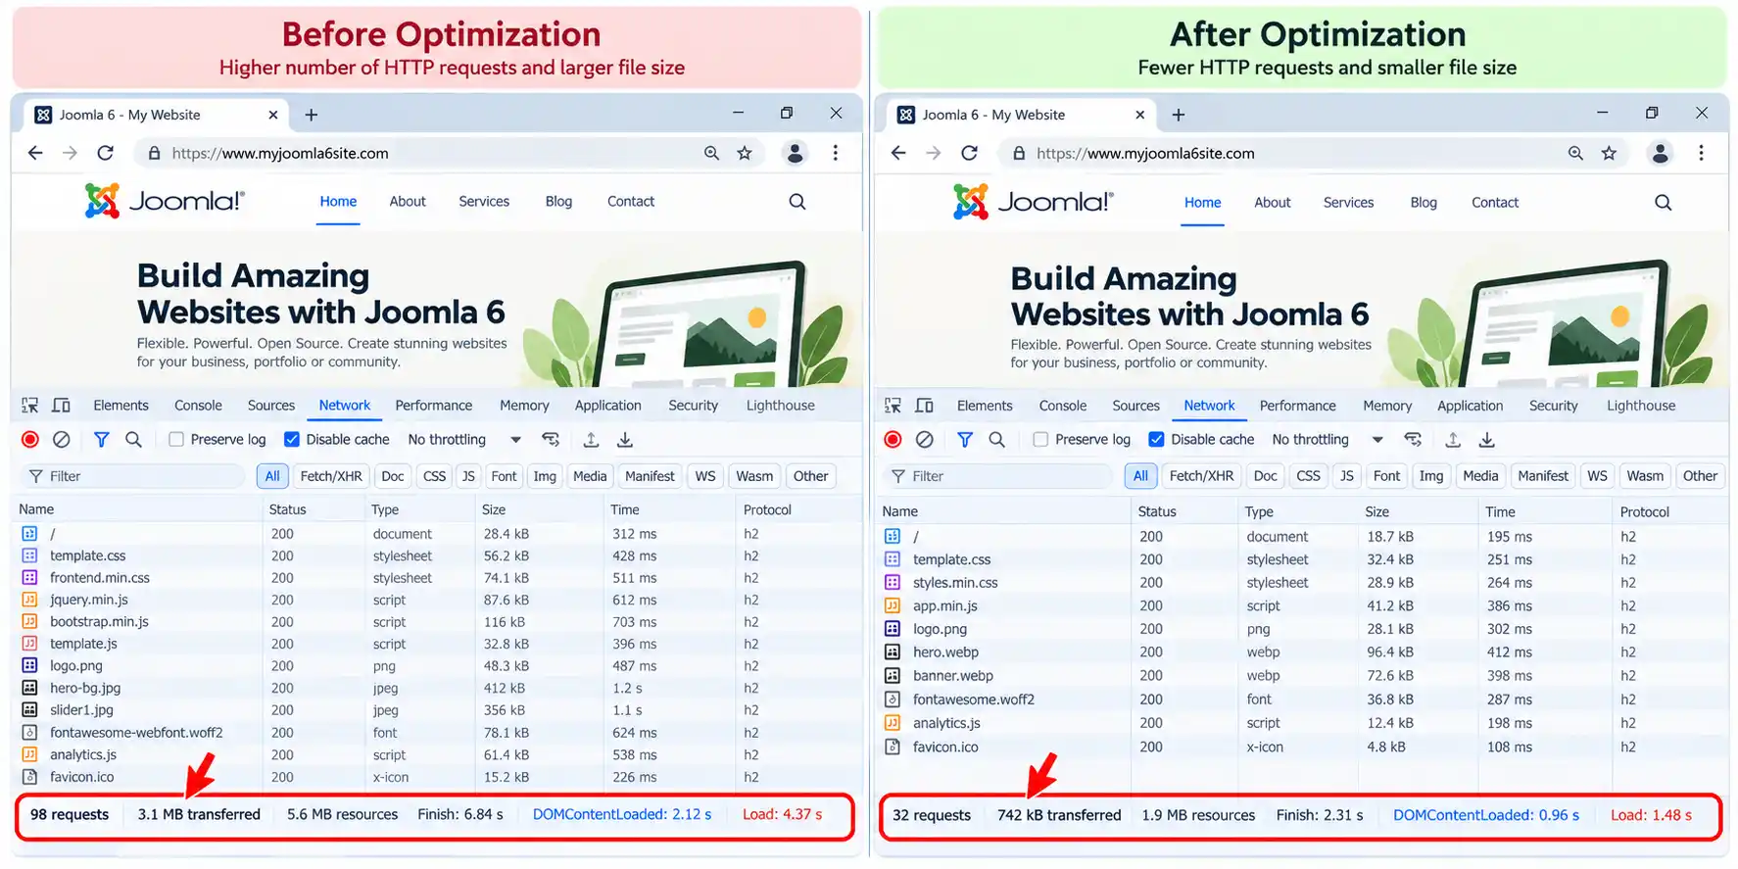Uncheck Disable cache in left DevTools
This screenshot has width=1738, height=869.
click(x=291, y=439)
